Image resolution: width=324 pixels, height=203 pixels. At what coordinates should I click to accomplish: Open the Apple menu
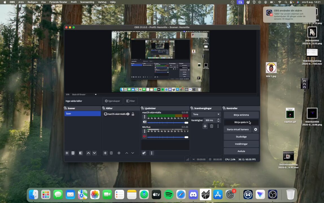(x=5, y=2)
